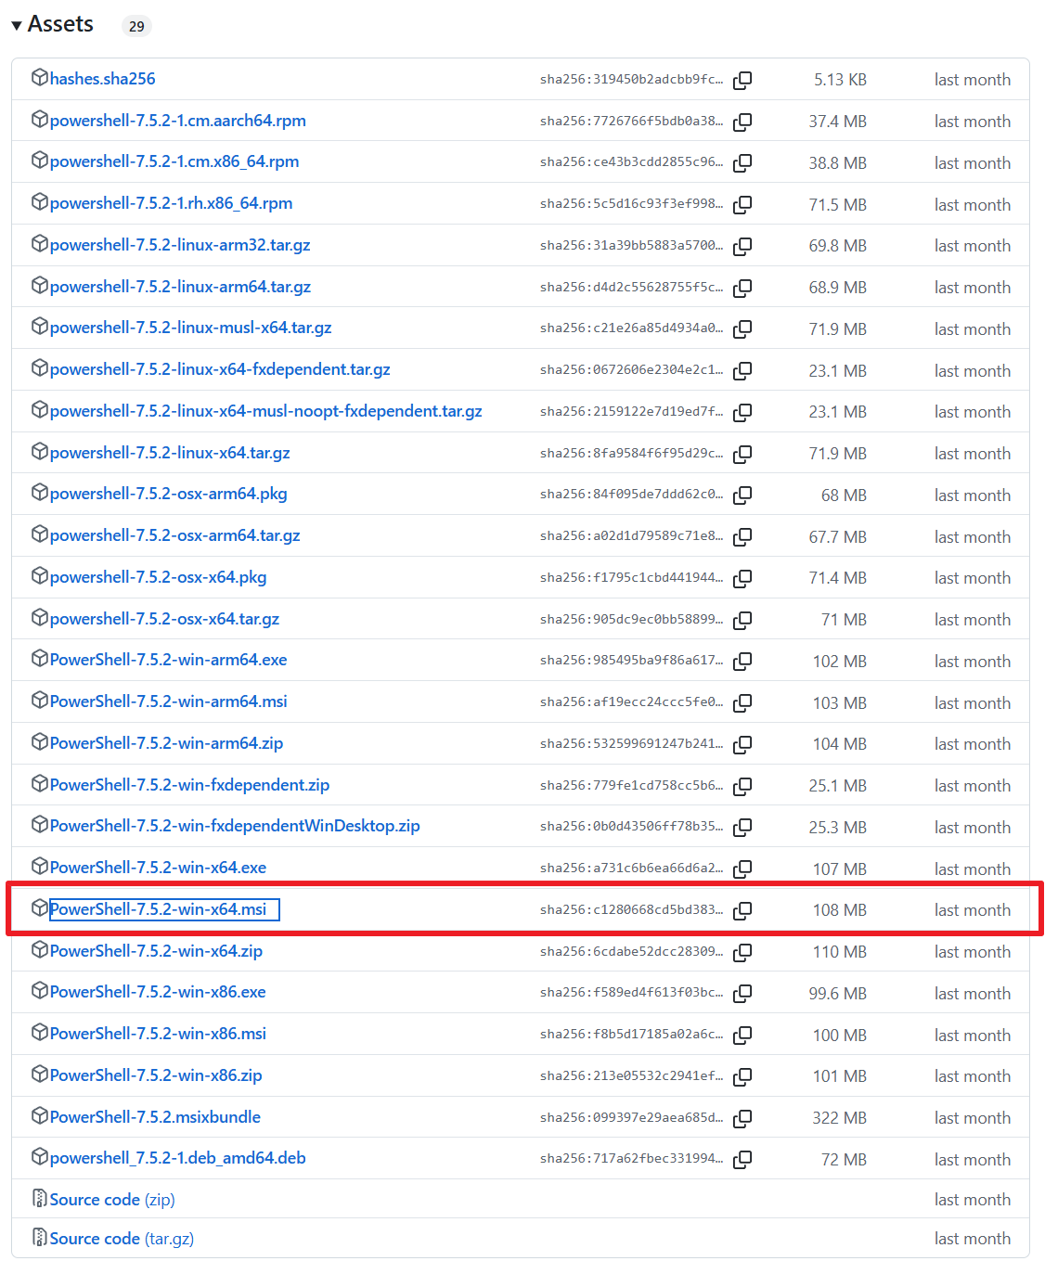The image size is (1045, 1274).
Task: Download powershell-7.5.2-linux-musl-x64.tar.gz
Action: click(x=191, y=328)
